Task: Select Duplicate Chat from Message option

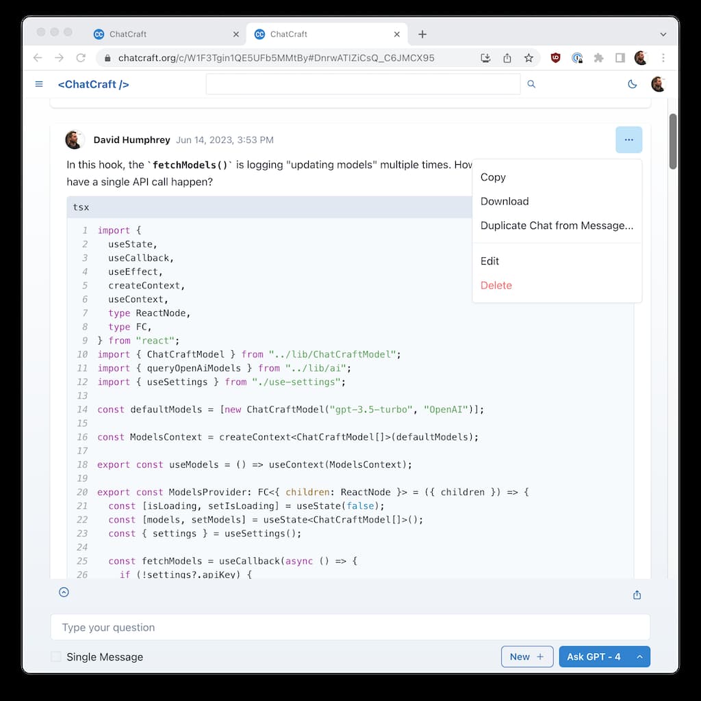Action: pyautogui.click(x=557, y=226)
